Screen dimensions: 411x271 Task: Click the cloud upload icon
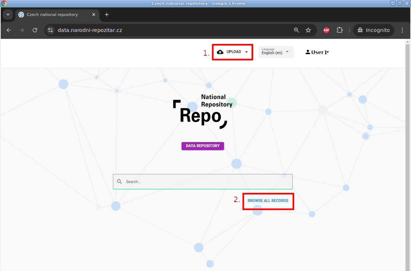220,52
